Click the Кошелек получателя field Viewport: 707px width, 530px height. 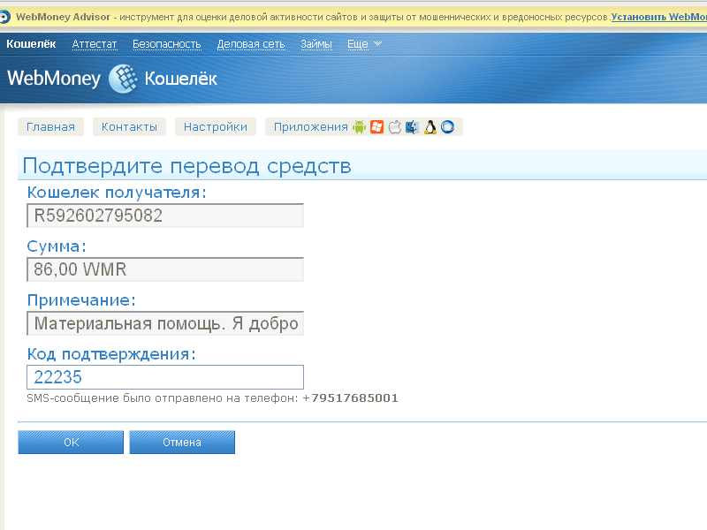coord(165,216)
